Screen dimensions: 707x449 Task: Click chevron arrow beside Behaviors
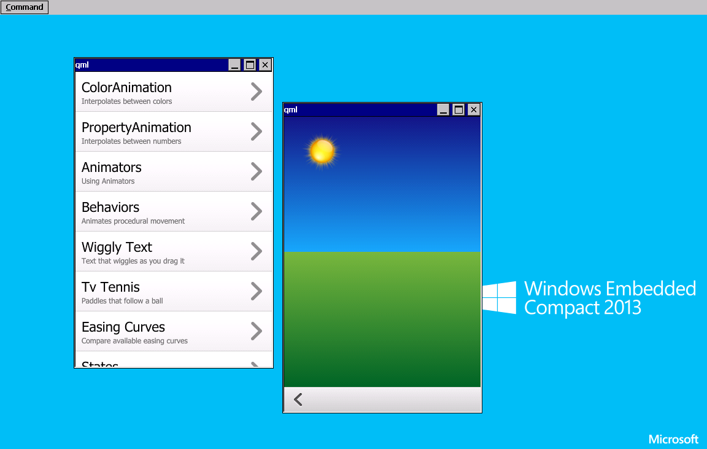coord(257,211)
